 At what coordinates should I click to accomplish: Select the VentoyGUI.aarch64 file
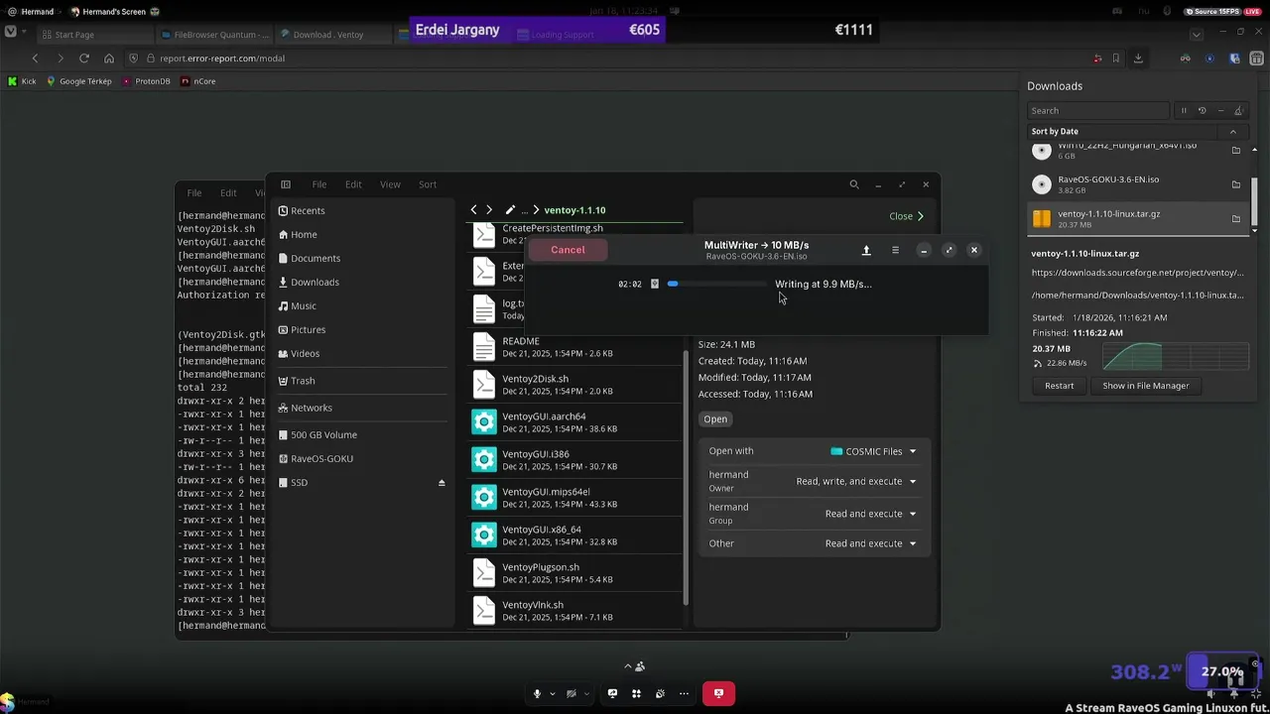[575, 422]
